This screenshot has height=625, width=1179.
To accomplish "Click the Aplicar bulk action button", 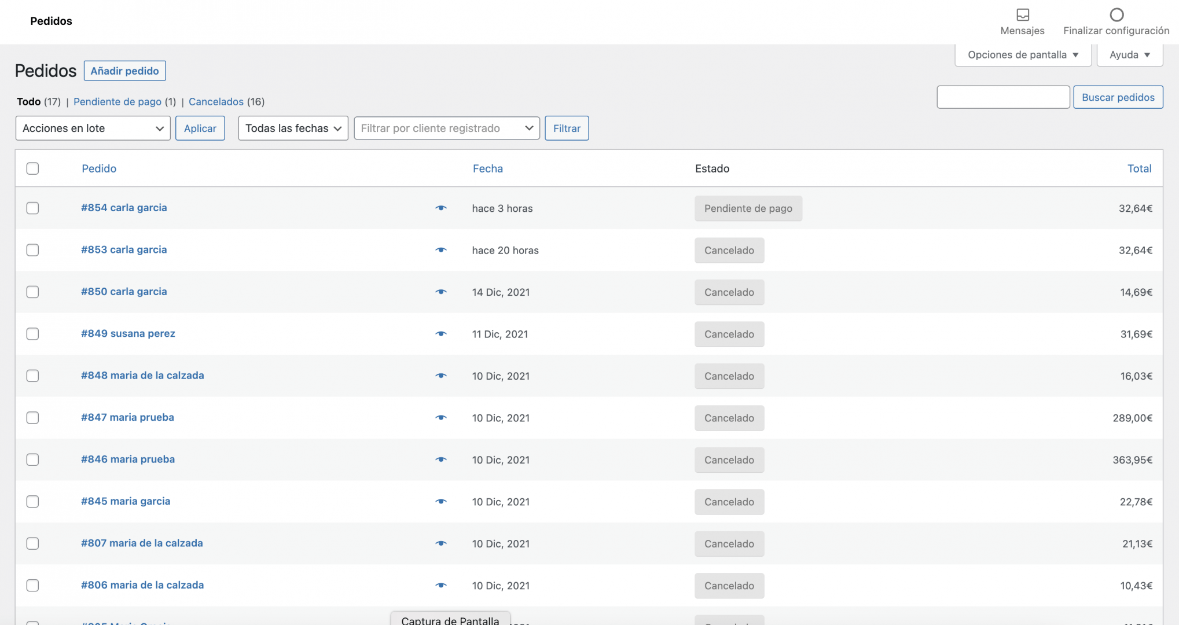I will point(200,128).
